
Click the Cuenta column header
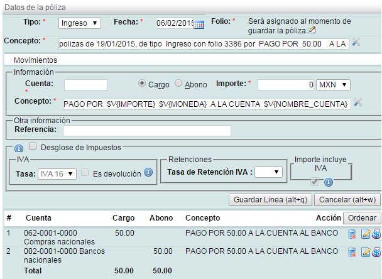click(x=38, y=218)
